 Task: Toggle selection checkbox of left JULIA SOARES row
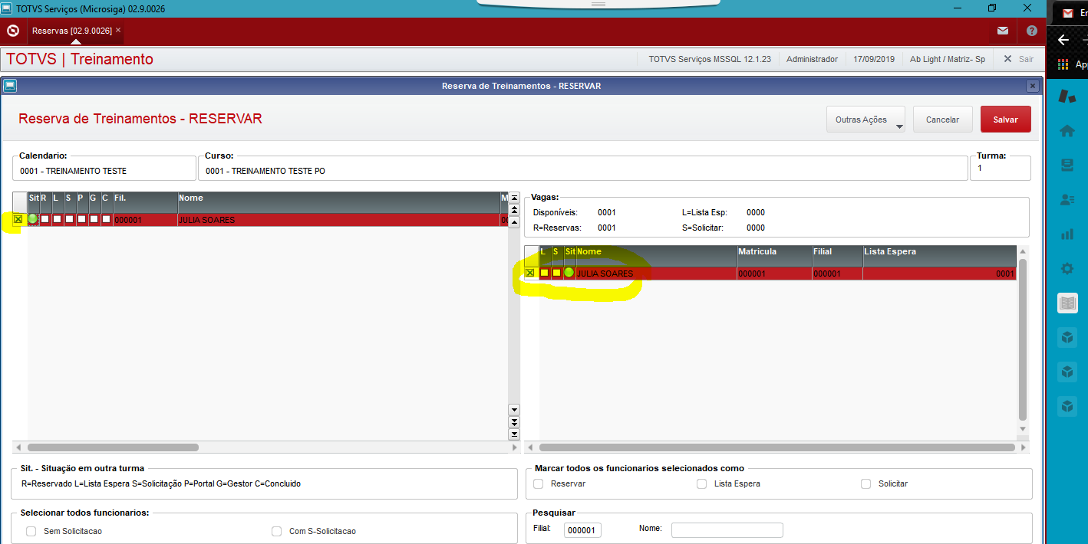click(18, 219)
